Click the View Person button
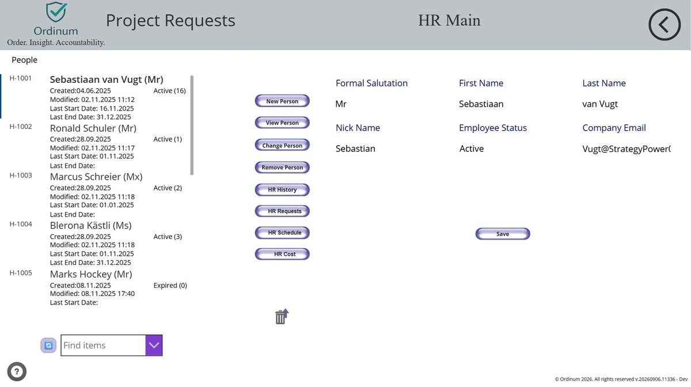Screen dimensions: 691x387 pyautogui.click(x=282, y=123)
